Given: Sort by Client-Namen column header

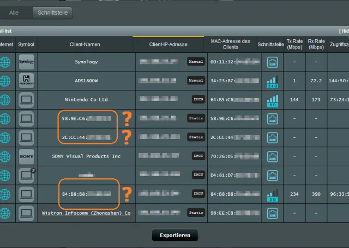Looking at the screenshot, I should coord(85,44).
